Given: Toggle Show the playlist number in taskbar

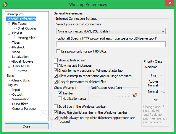Looking at the screenshot, I should [x=56, y=112].
